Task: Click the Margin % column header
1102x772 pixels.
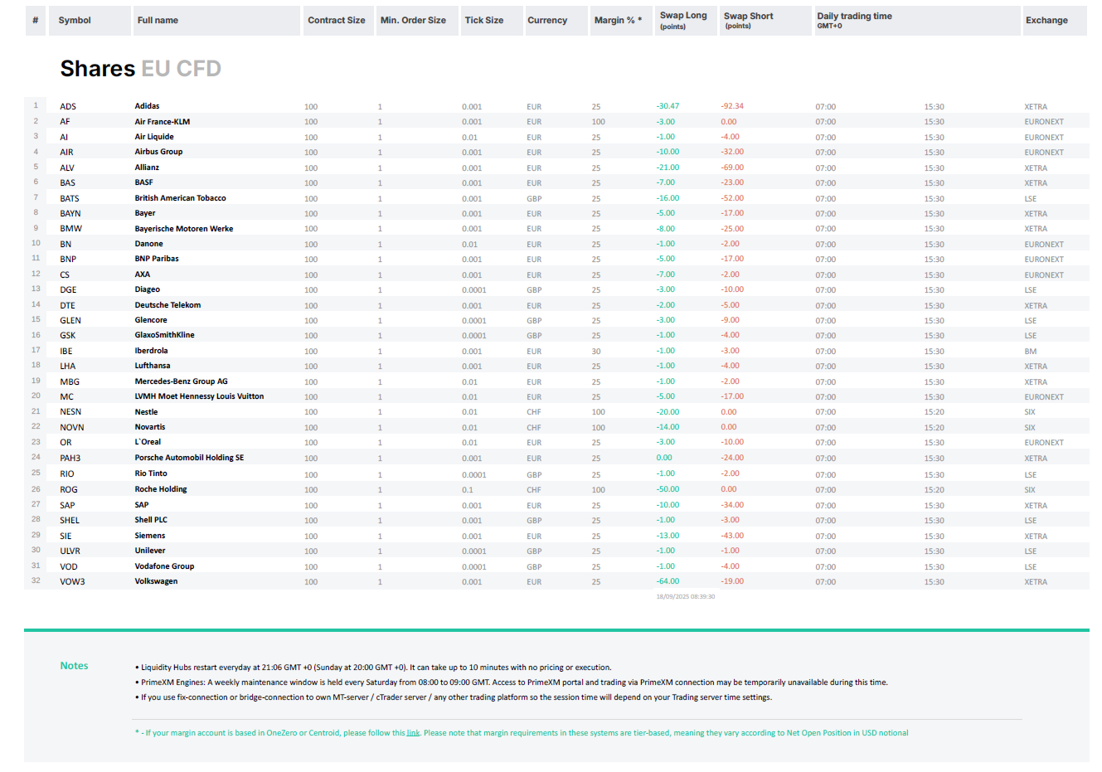Action: tap(621, 21)
